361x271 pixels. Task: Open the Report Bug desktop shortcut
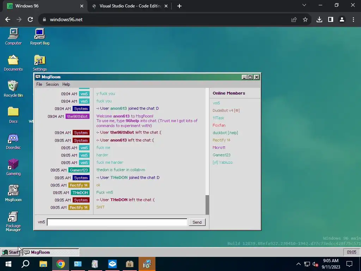click(x=39, y=37)
